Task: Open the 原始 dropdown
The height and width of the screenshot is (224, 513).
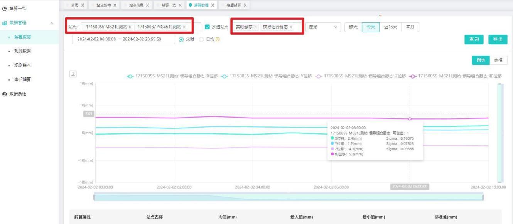Action: pos(323,27)
